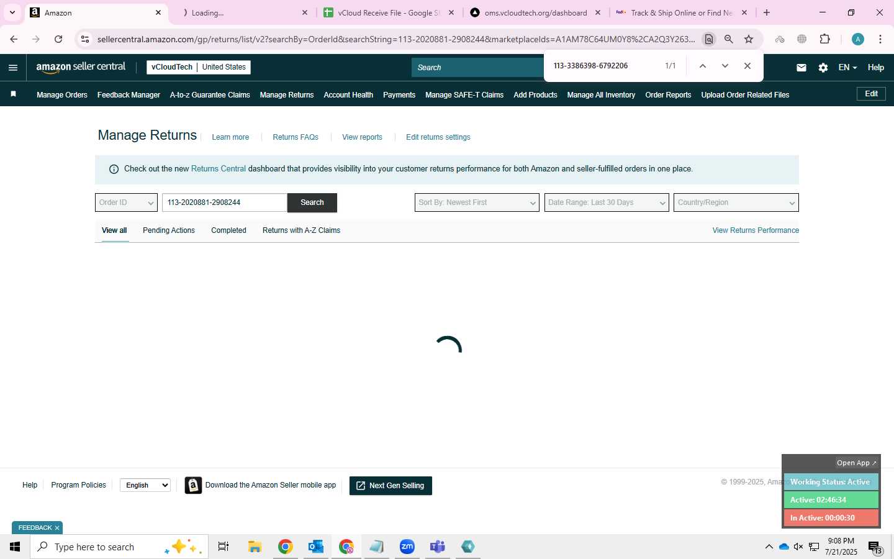The width and height of the screenshot is (894, 559).
Task: Click the find-in-page text field
Action: [602, 66]
